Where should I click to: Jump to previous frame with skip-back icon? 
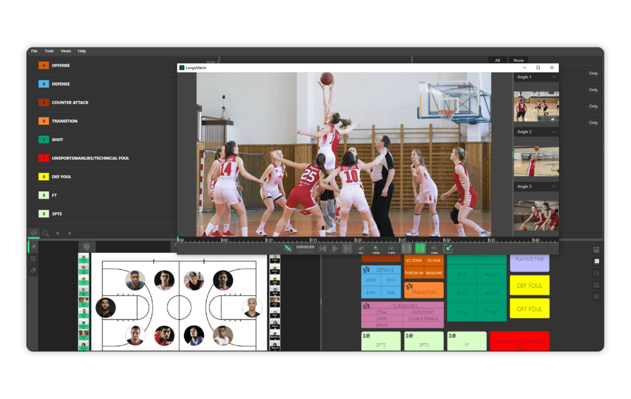tap(323, 248)
